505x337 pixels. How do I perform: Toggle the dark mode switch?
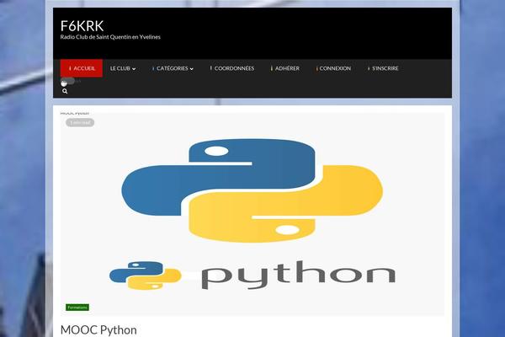[67, 82]
